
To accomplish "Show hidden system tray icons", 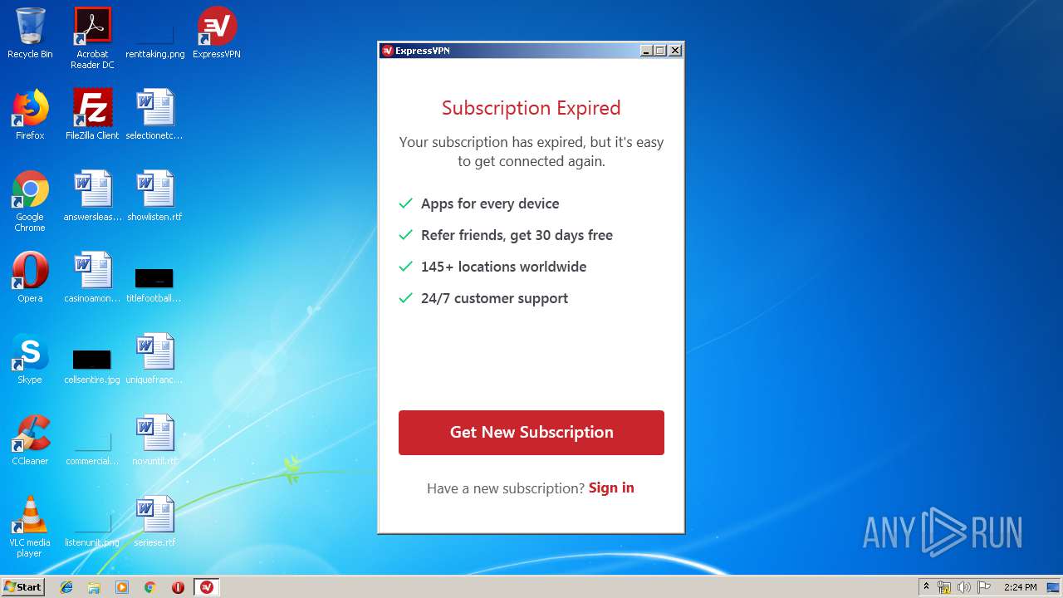I will tap(926, 587).
